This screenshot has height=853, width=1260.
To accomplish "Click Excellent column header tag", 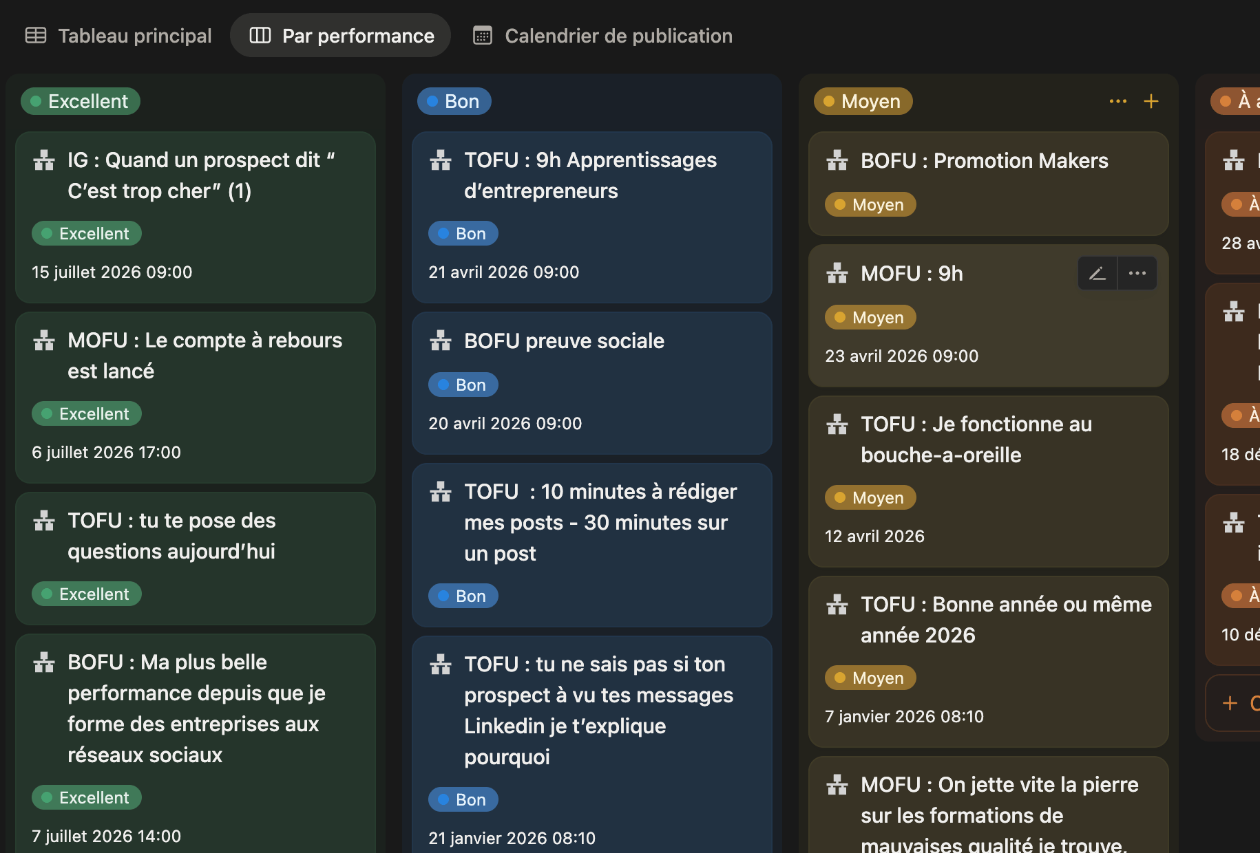I will (x=81, y=101).
